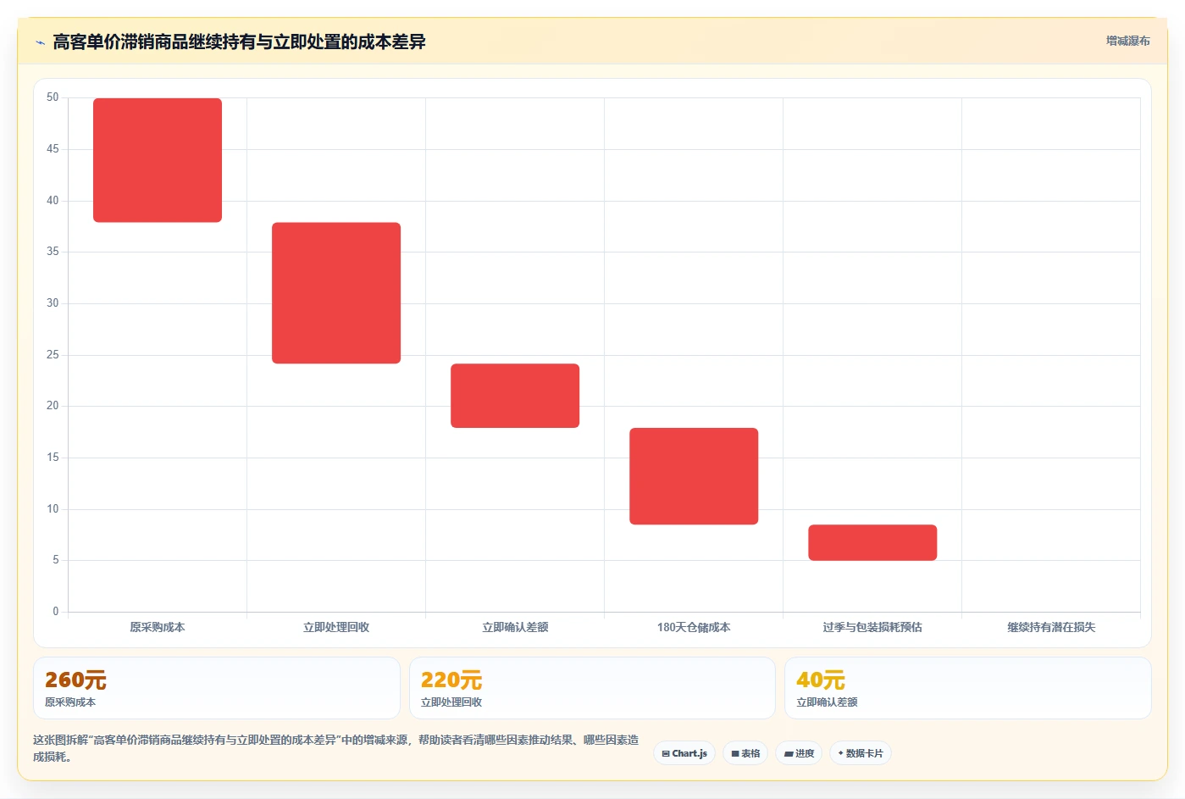Click the 进度 tag
1185x799 pixels.
799,753
